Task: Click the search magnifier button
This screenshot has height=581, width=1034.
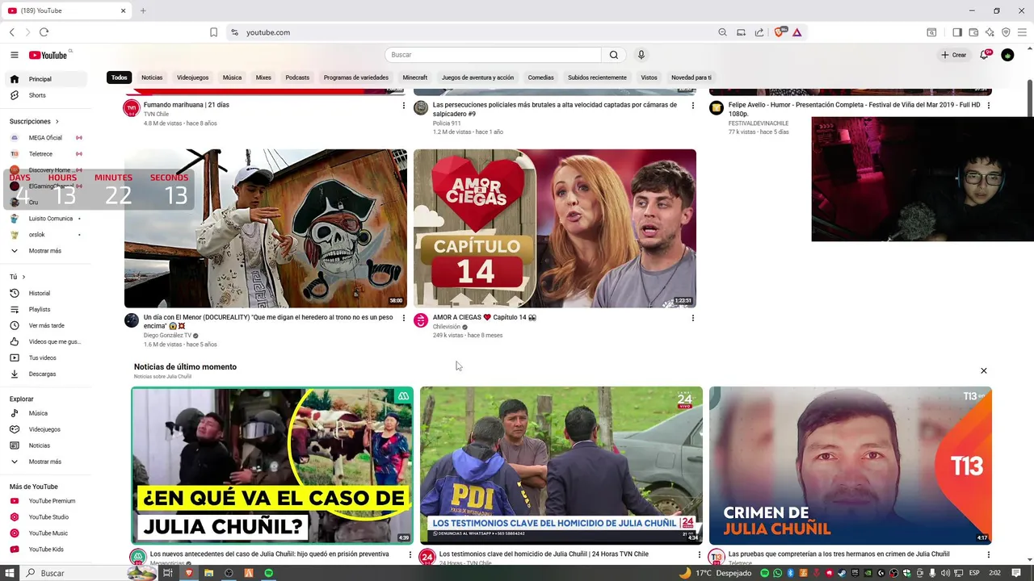Action: click(614, 55)
